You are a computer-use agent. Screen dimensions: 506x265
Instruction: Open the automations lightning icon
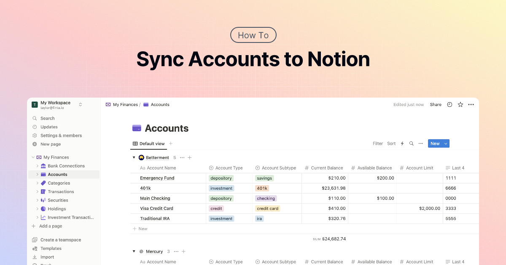click(401, 143)
